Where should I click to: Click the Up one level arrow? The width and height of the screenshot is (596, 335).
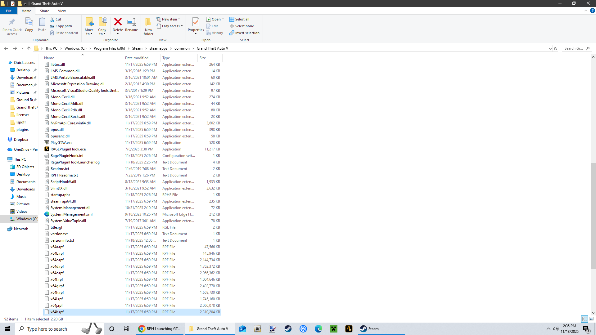29,48
